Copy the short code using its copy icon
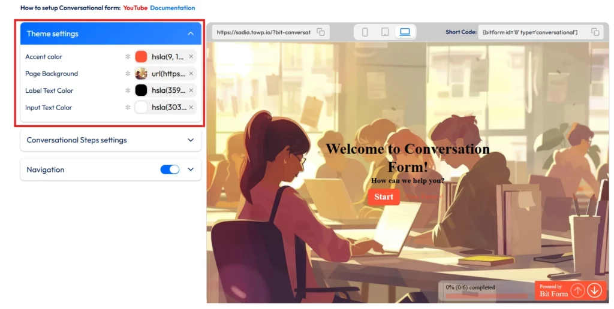Screen dimensions: 614x309 595,32
